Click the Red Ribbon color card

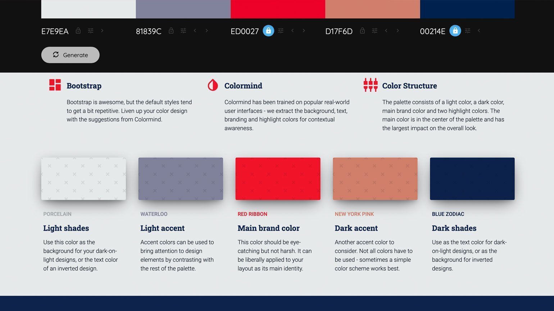coord(278,179)
